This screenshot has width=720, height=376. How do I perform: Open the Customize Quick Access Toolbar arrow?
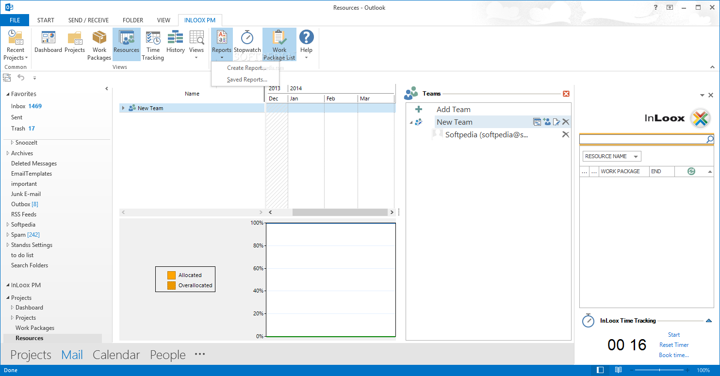(x=34, y=78)
